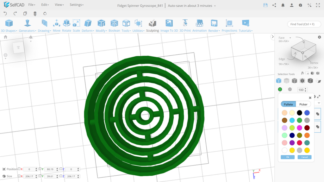This screenshot has width=324, height=182.
Task: Switch to the Picker tab
Action: [303, 104]
